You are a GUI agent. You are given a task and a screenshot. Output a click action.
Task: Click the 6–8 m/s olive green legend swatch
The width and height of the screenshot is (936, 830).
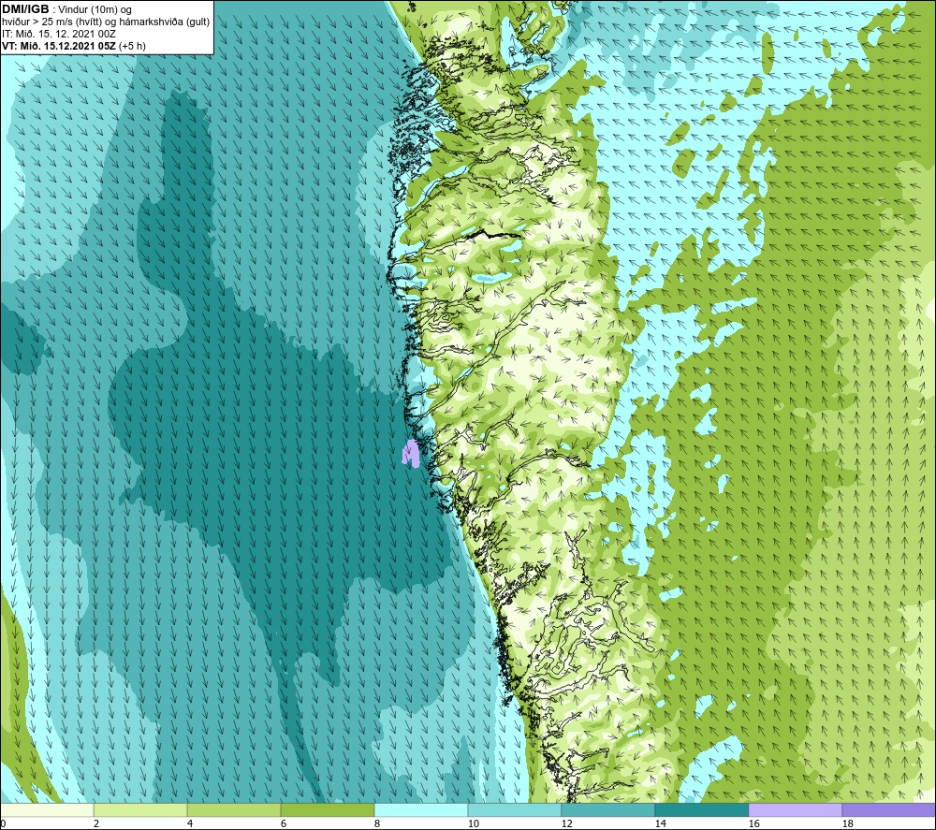point(327,809)
